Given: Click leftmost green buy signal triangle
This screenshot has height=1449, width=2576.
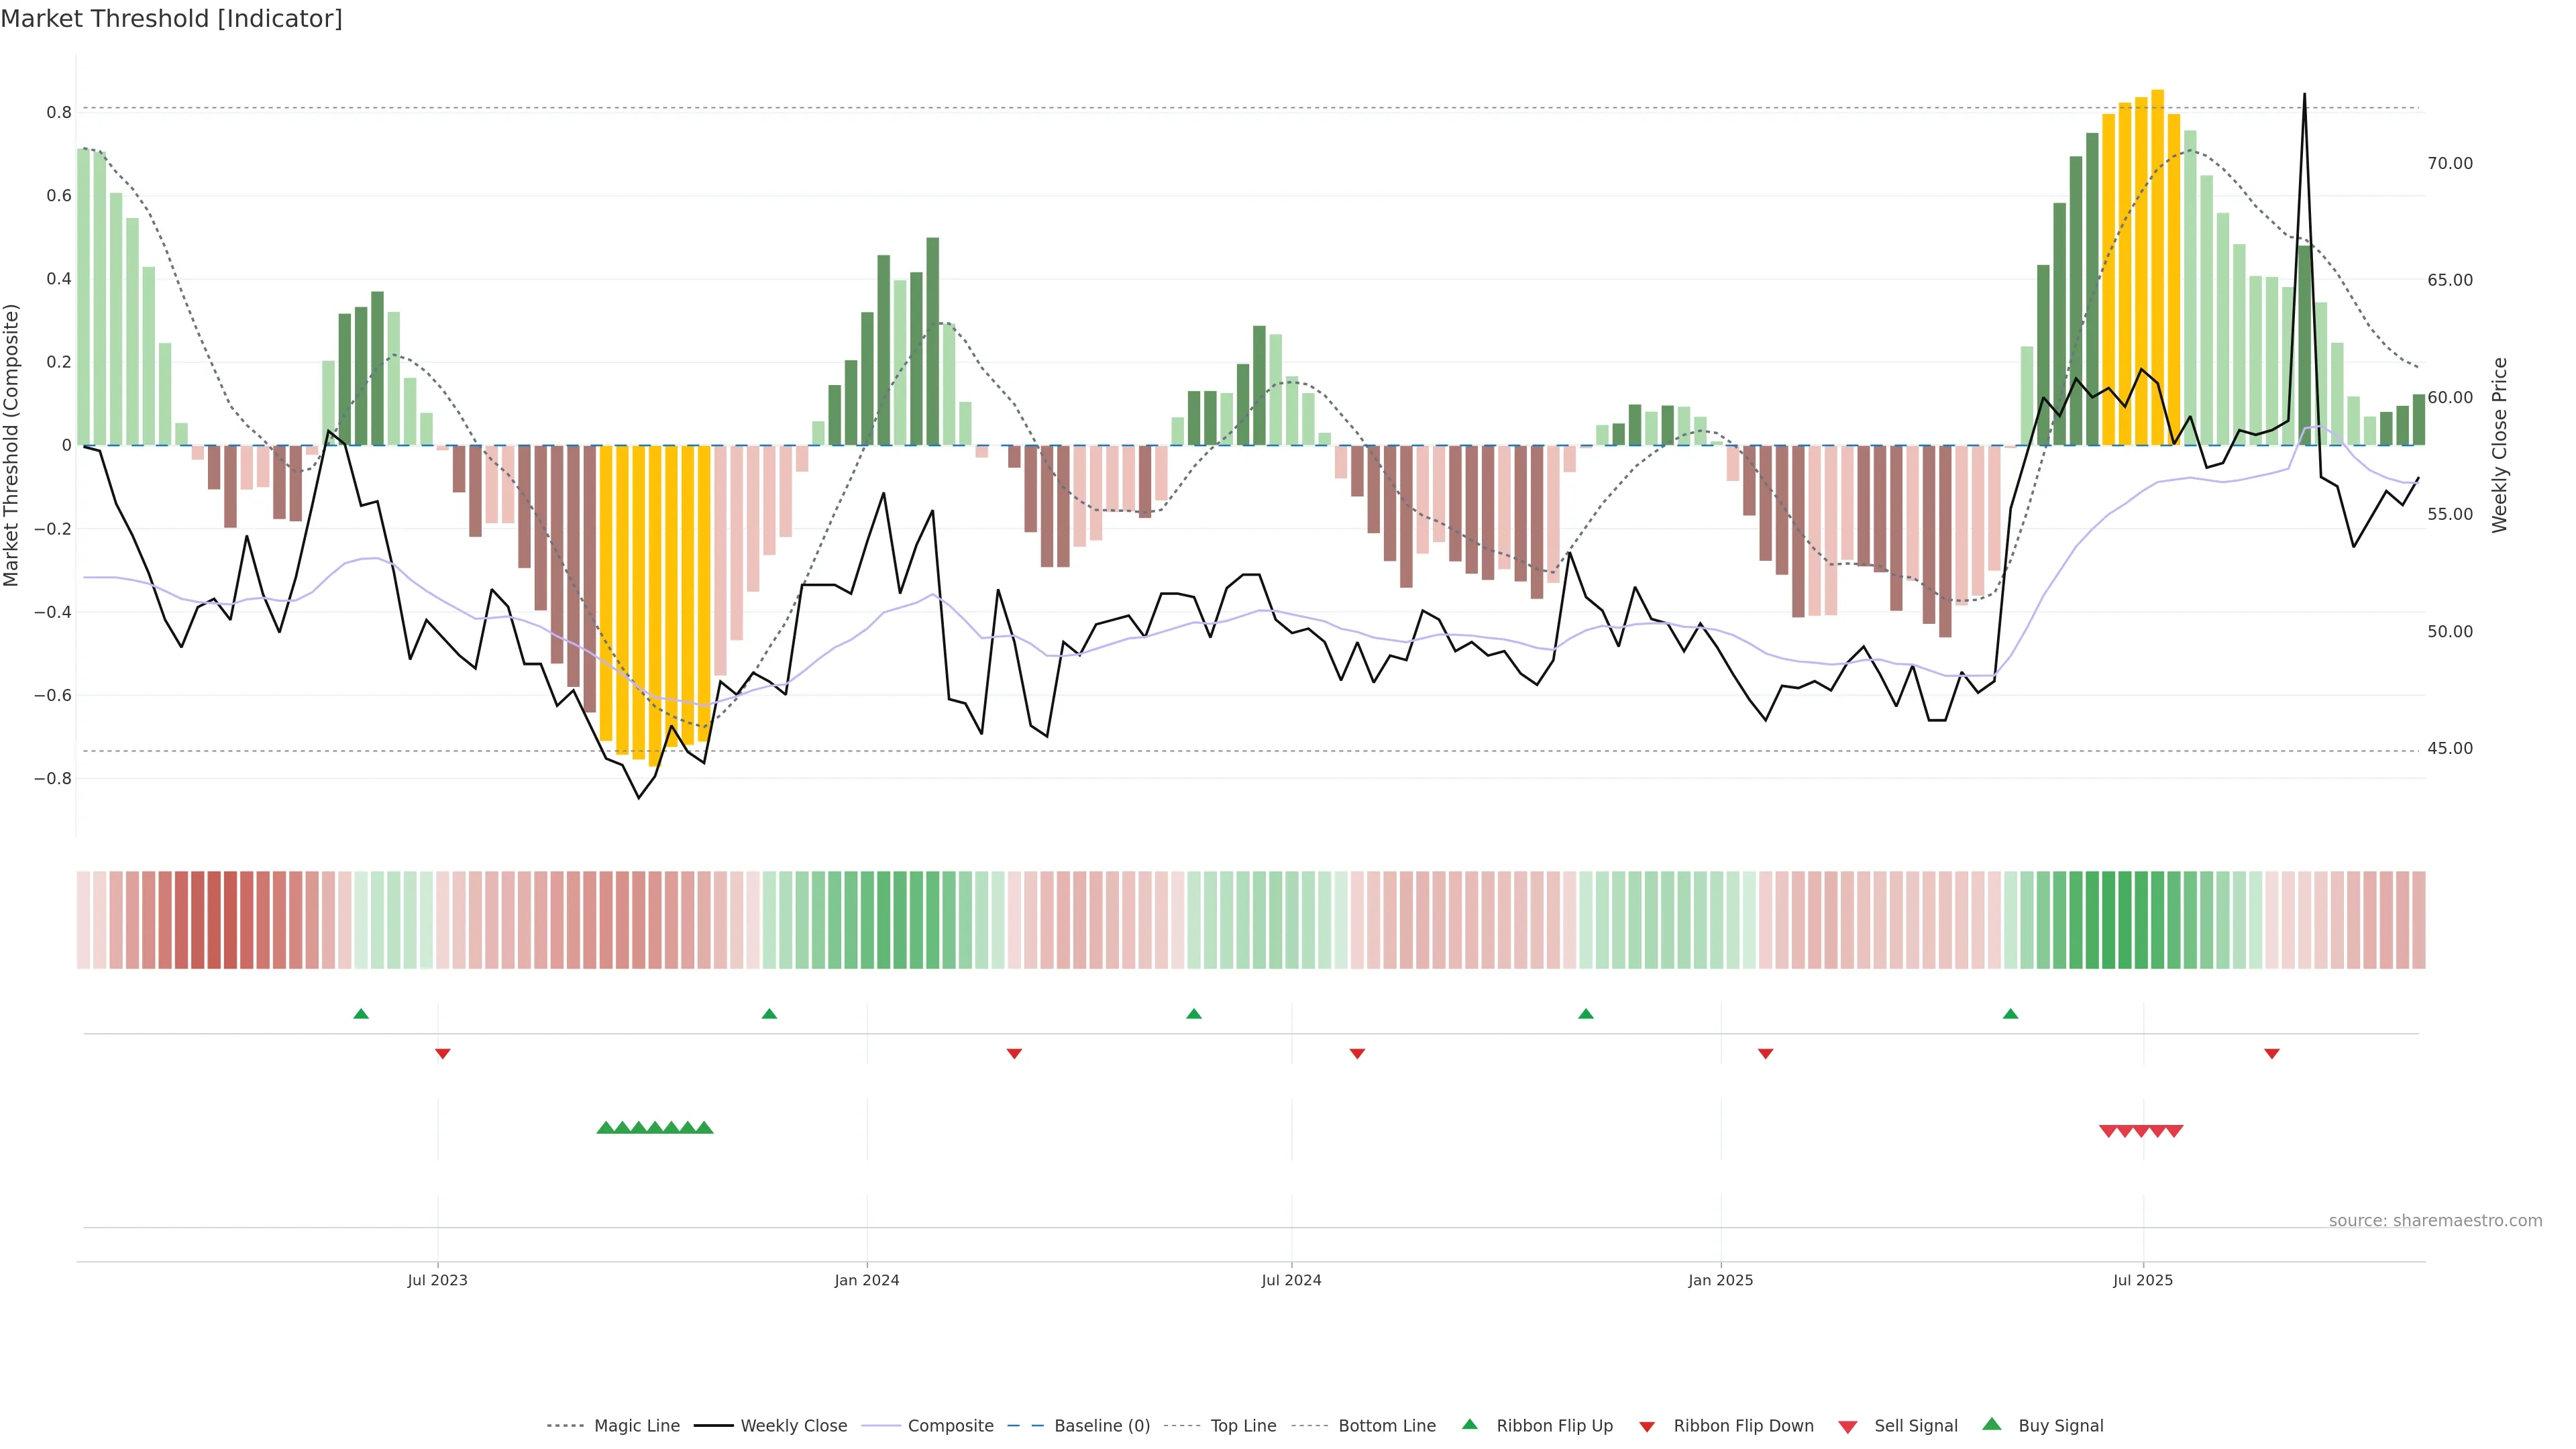Looking at the screenshot, I should click(x=605, y=1128).
